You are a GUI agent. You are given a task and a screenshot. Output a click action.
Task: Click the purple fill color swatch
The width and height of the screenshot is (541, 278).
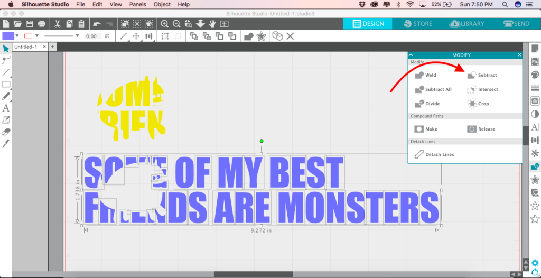8,36
